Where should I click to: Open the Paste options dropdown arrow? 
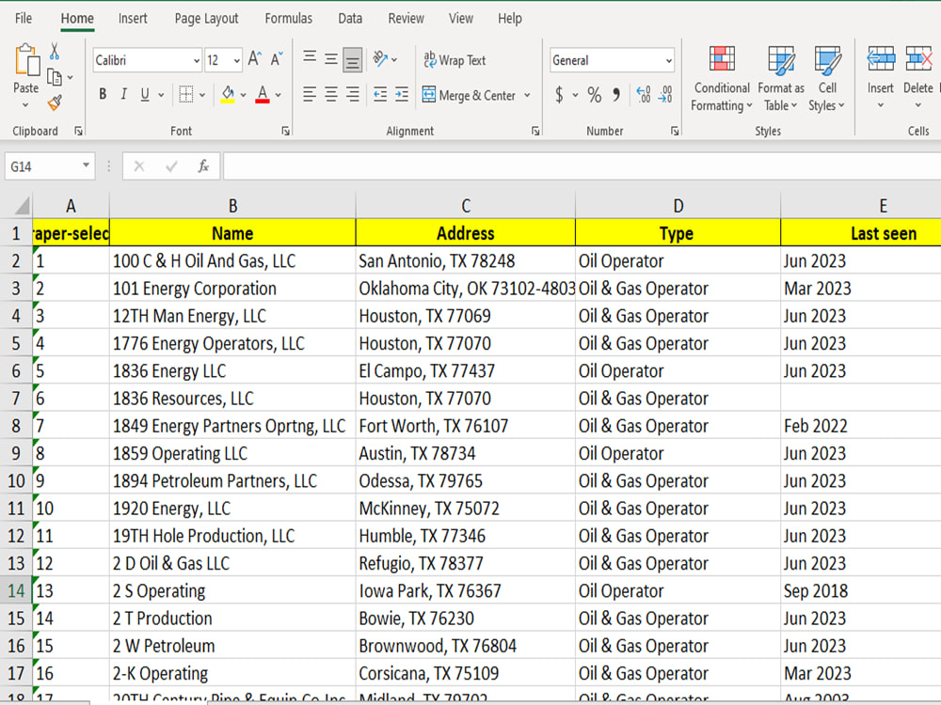tap(25, 105)
